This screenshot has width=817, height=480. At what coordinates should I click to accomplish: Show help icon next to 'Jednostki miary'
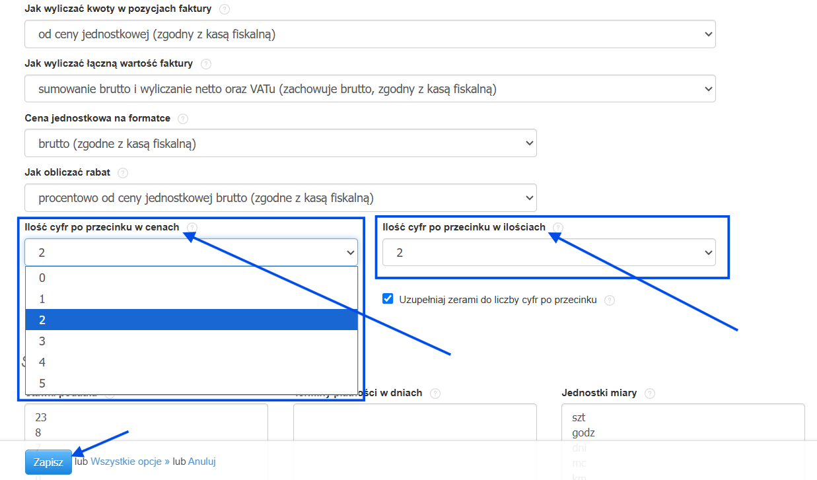click(649, 394)
